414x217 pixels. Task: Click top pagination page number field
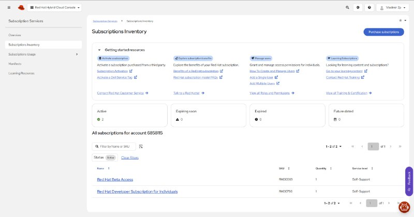[373, 147]
